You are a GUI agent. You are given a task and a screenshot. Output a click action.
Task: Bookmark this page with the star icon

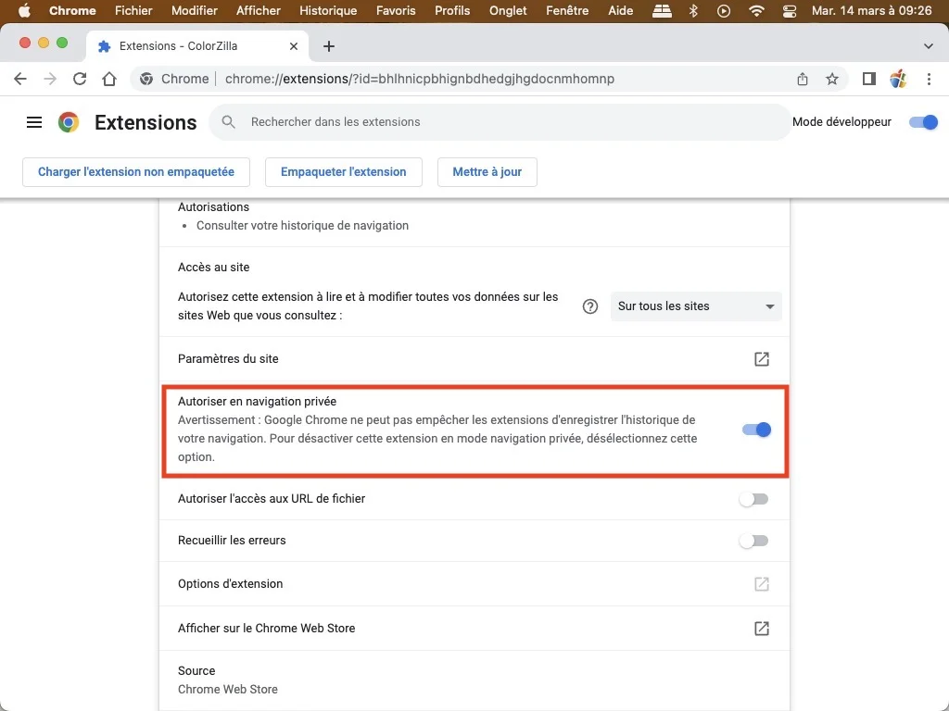(832, 79)
